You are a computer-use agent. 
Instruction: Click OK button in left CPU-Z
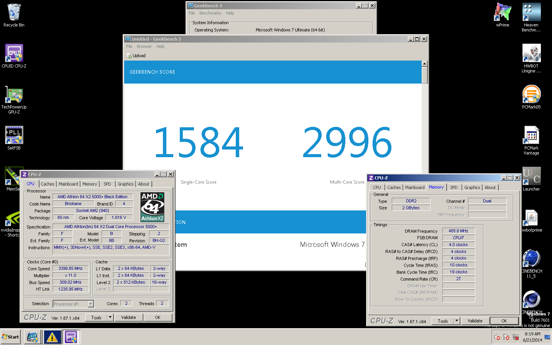point(158,317)
